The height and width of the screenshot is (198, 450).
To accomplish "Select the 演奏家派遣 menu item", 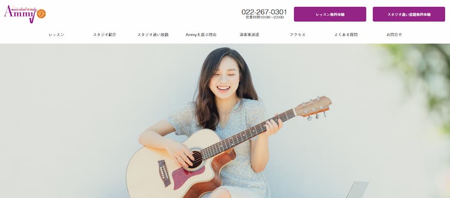I will (249, 35).
